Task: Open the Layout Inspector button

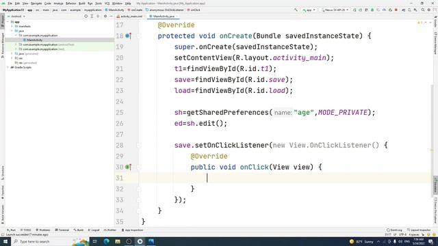Action: tap(419, 230)
